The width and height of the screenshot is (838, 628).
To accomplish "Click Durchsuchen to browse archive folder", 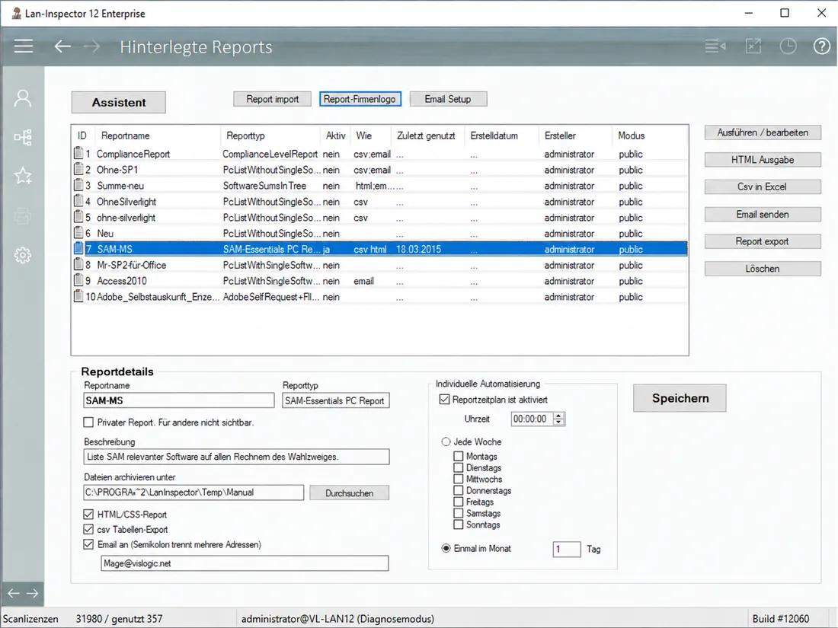I will click(350, 493).
